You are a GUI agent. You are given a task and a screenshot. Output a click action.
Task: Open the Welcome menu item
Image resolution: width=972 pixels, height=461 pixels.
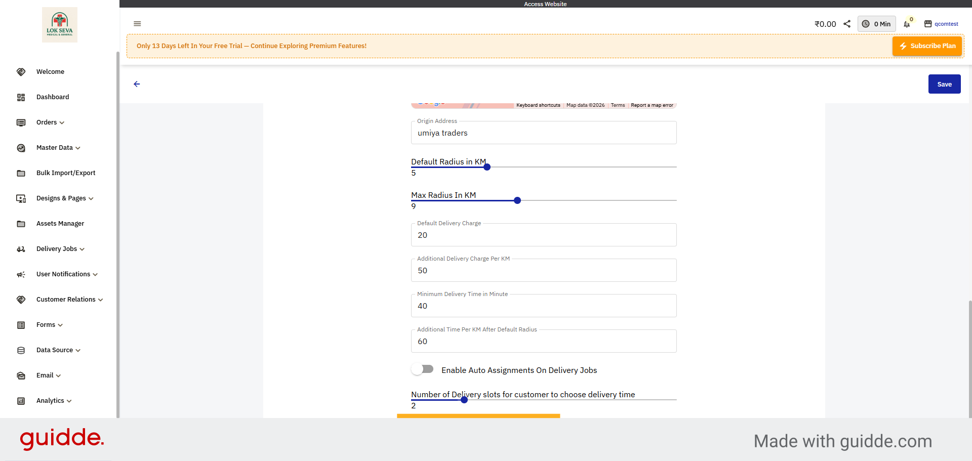[x=50, y=72]
